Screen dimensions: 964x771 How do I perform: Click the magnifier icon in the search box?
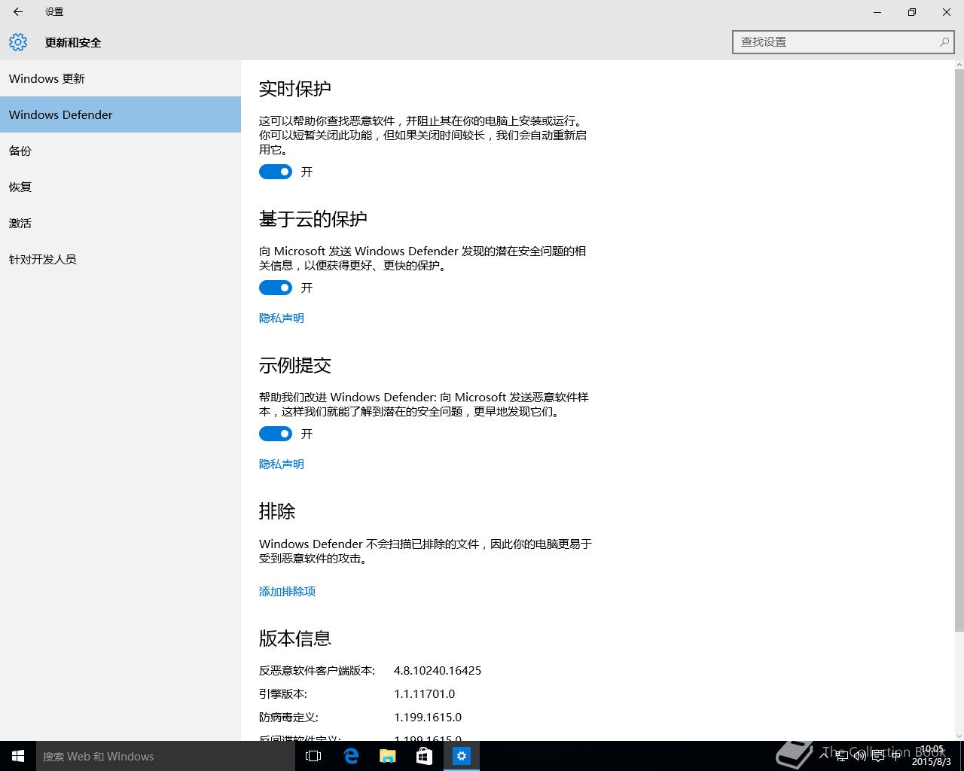[x=944, y=42]
